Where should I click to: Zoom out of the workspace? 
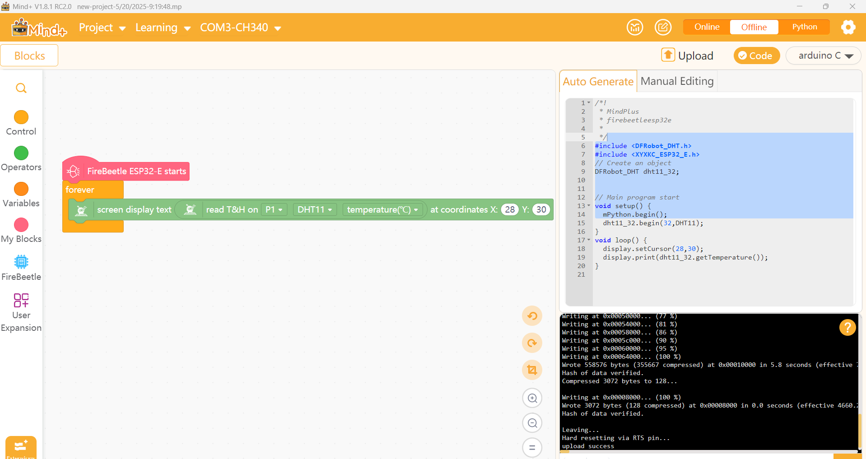532,423
